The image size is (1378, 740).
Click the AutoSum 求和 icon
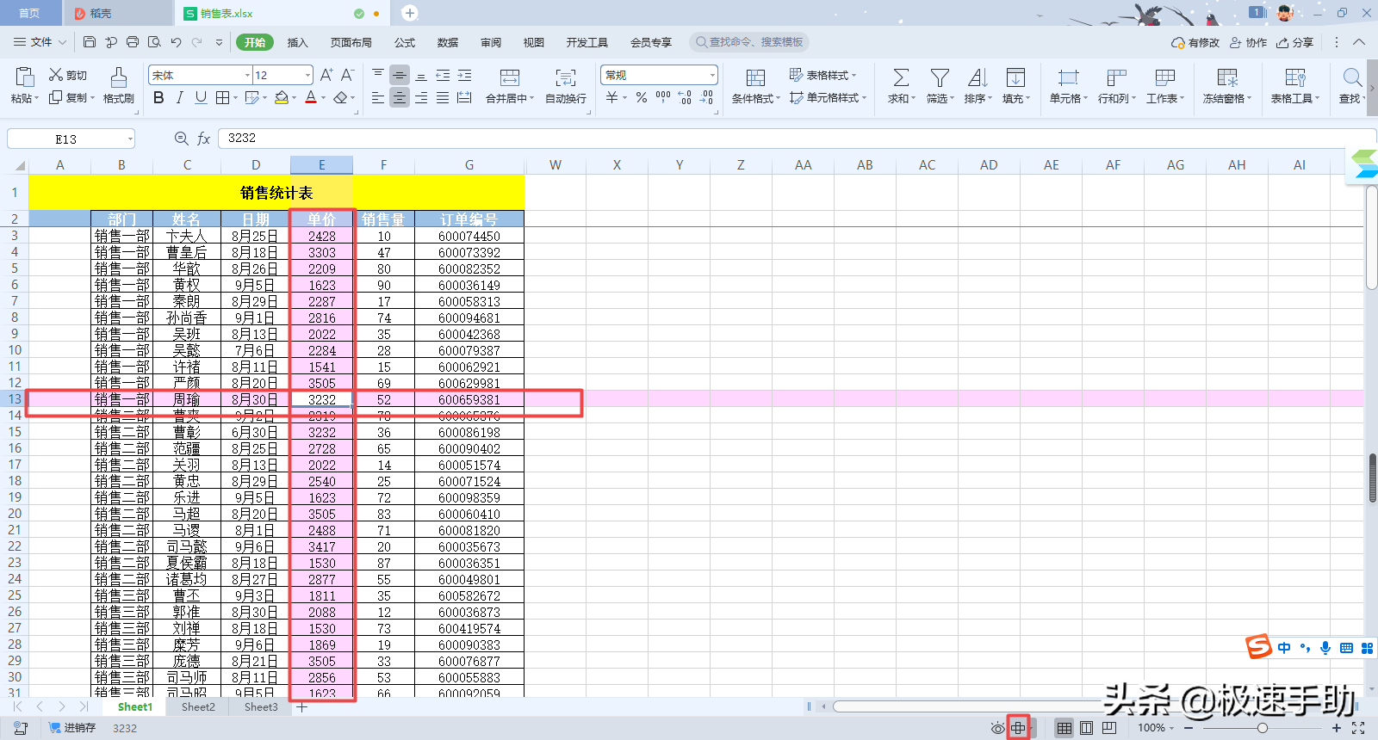[901, 77]
